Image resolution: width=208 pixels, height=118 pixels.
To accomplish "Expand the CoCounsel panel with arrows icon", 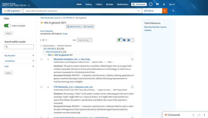I will point(199,115).
